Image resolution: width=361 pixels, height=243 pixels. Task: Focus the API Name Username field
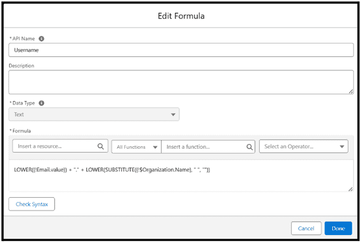[x=181, y=50]
